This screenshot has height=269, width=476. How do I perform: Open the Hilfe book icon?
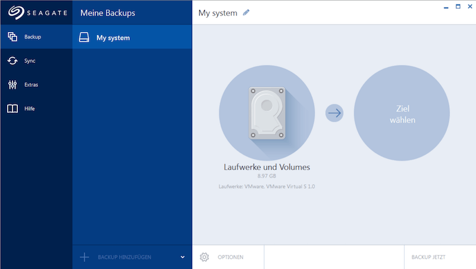click(x=12, y=109)
